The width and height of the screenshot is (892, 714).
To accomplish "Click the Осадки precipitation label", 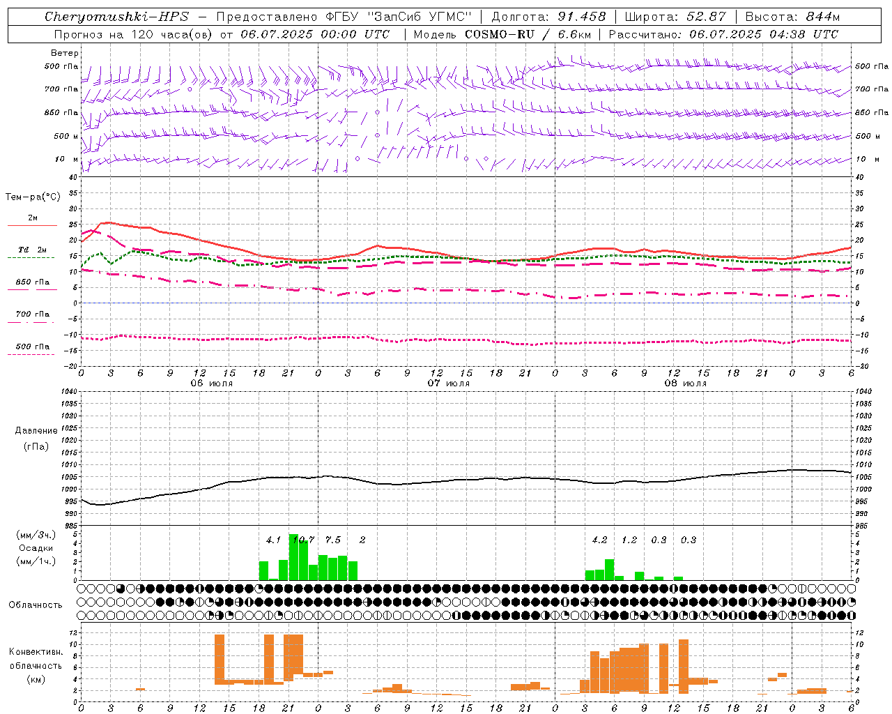I will tap(36, 548).
